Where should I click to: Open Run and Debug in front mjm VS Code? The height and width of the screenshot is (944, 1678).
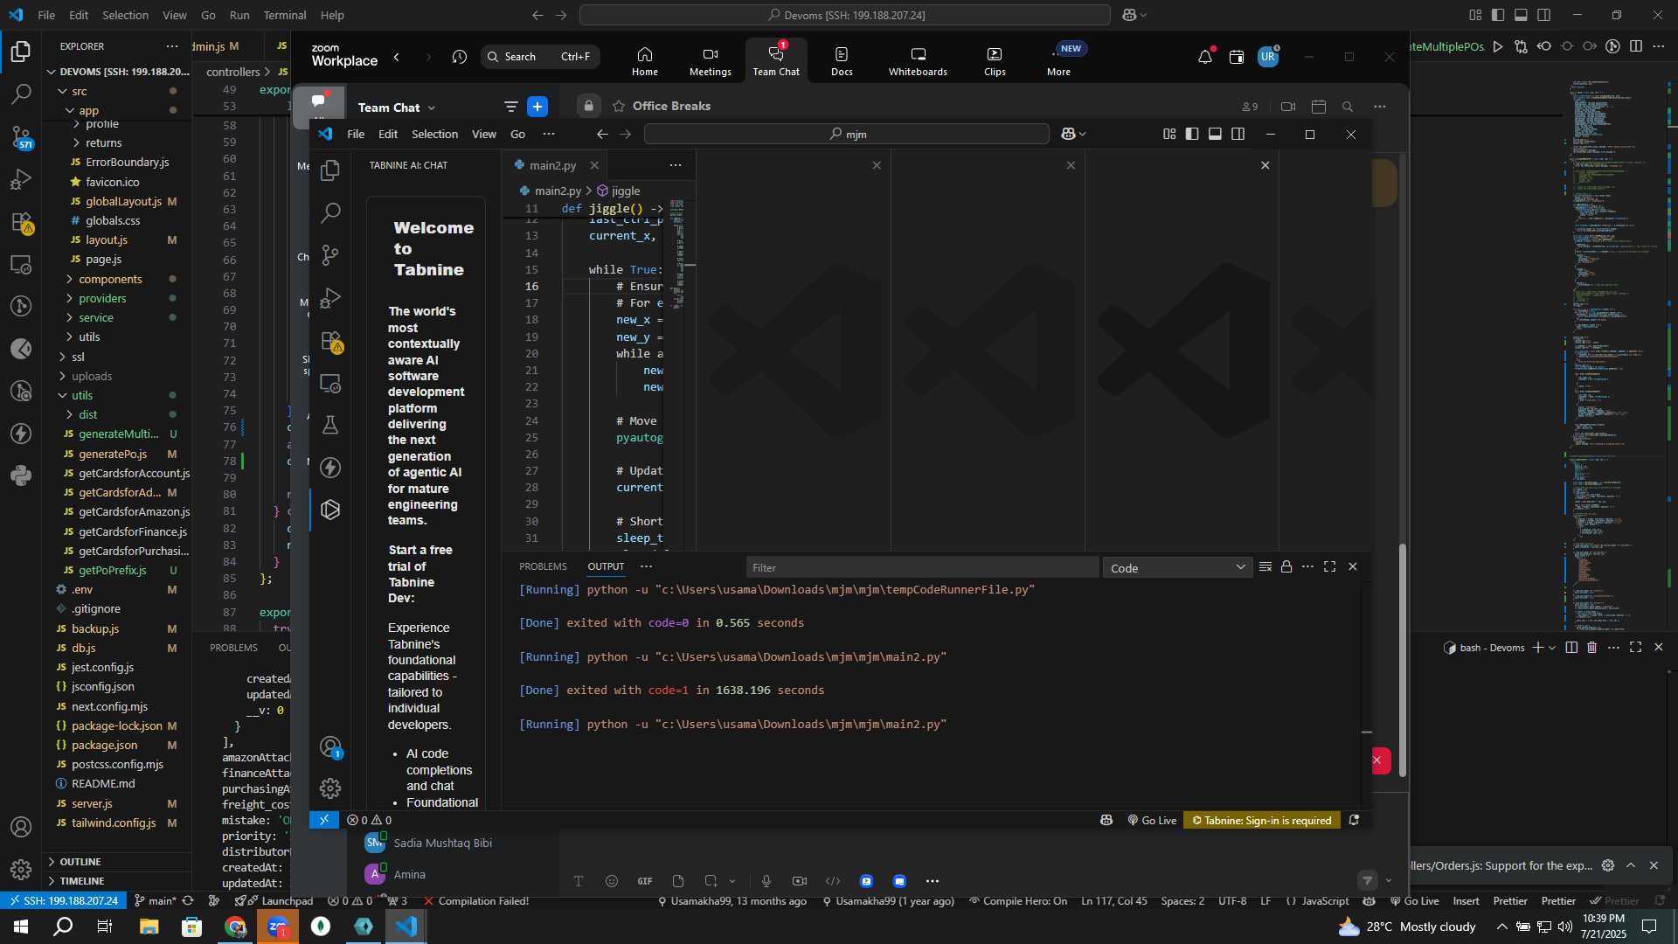[x=330, y=298]
